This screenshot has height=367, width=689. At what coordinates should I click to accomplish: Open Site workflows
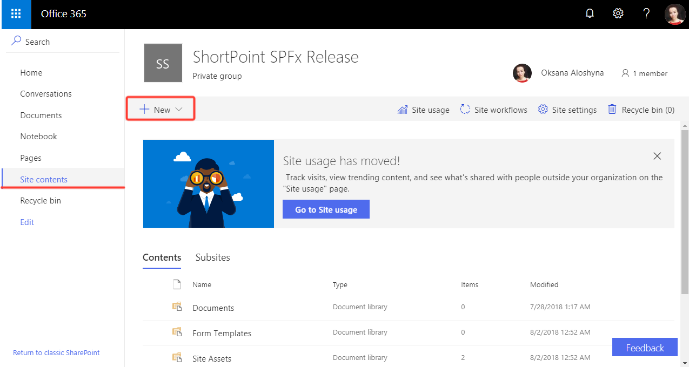(x=493, y=109)
